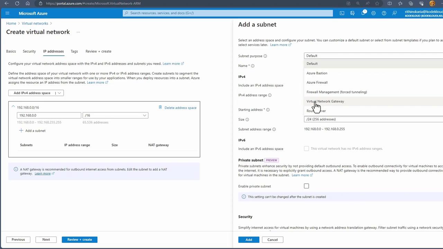This screenshot has width=443, height=249.
Task: Open the /16 prefix size dropdown
Action: [115, 116]
